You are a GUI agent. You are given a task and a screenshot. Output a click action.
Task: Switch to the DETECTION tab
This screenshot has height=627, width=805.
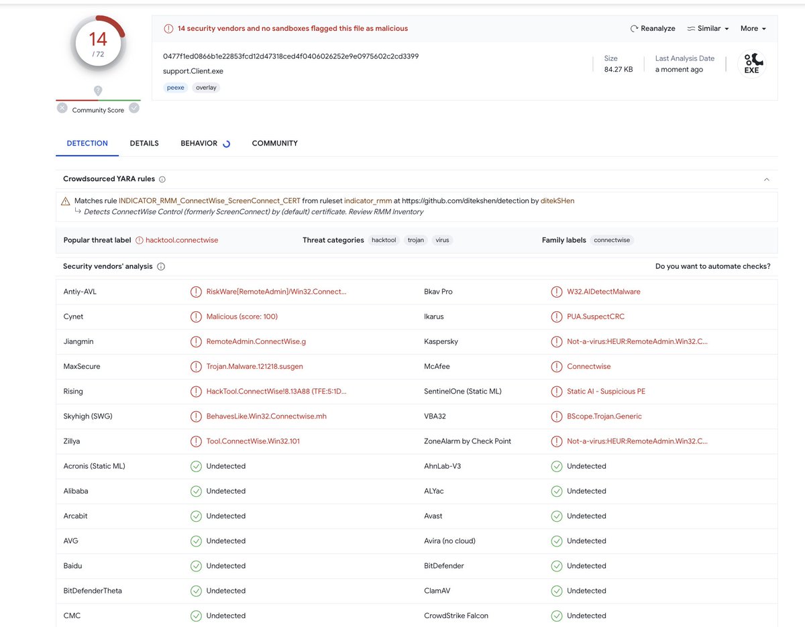pyautogui.click(x=87, y=144)
